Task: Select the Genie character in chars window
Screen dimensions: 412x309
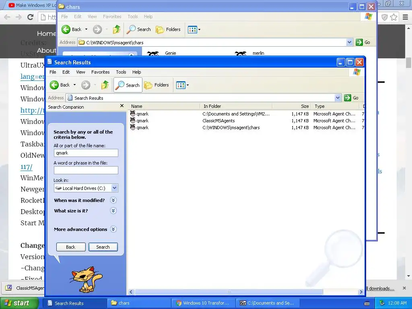Action: (162, 54)
